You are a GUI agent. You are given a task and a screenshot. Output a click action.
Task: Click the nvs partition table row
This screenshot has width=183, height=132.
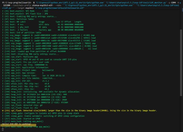pos(40,24)
